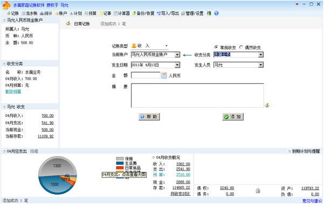
Task: Open the 计划 plans view
Action: coord(76,13)
